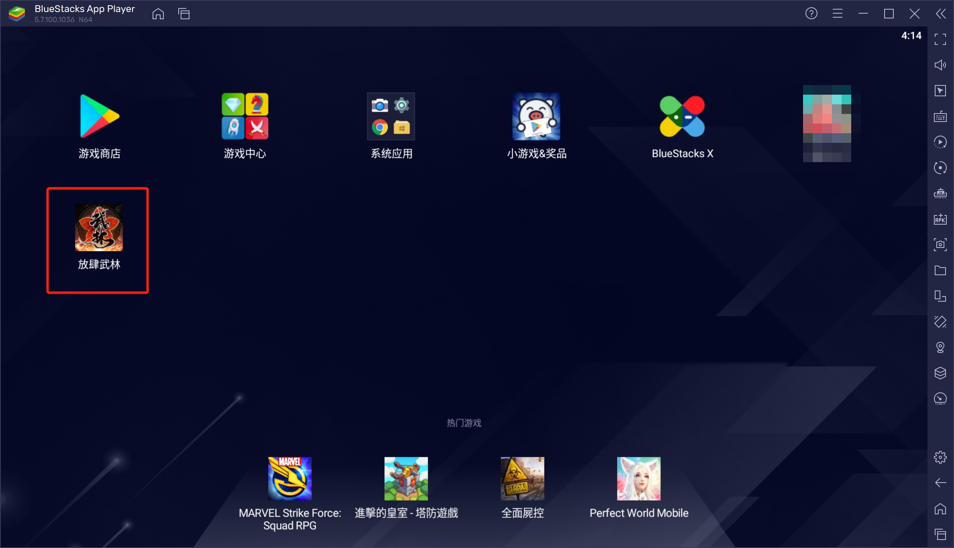The width and height of the screenshot is (954, 548).
Task: Install APK from sidebar
Action: pos(940,219)
